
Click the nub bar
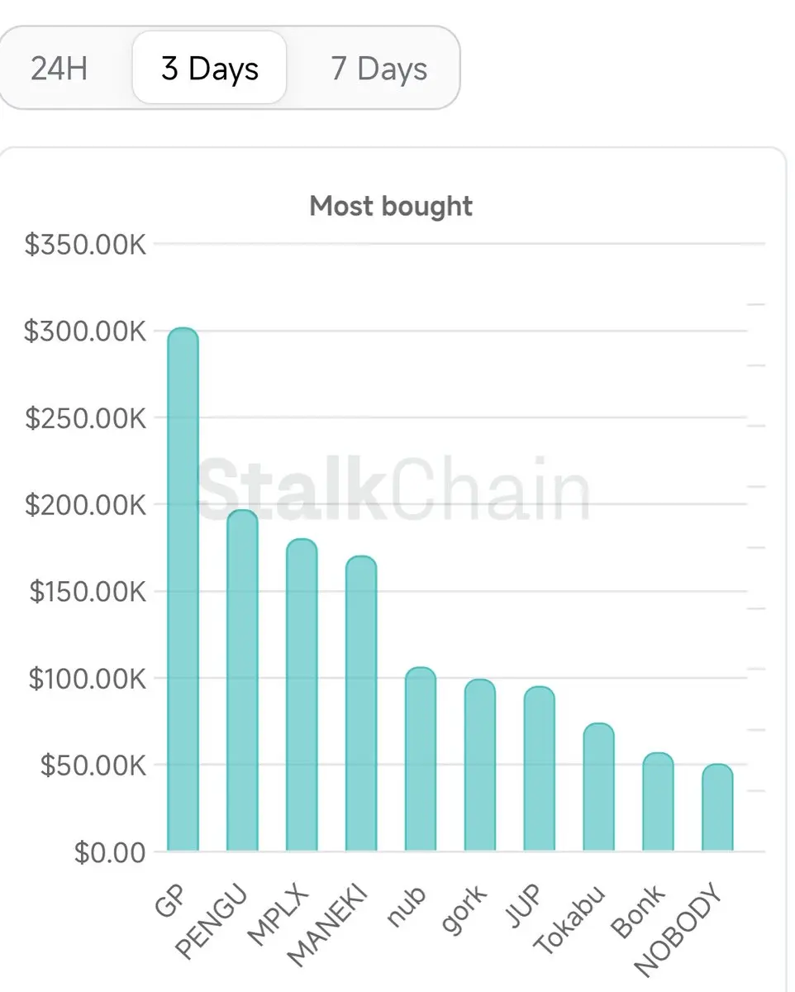421,759
